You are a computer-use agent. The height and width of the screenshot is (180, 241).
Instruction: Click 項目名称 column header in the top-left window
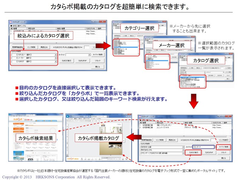[41, 29]
